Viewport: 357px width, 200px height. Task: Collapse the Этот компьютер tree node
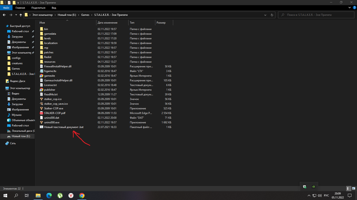click(3, 88)
